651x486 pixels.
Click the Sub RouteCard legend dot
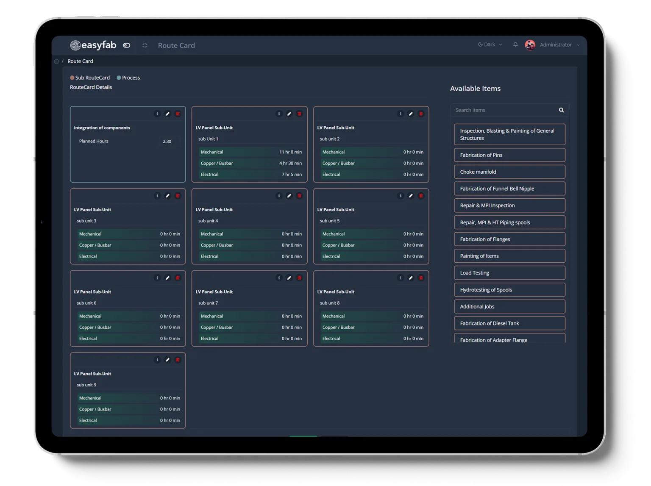(72, 78)
